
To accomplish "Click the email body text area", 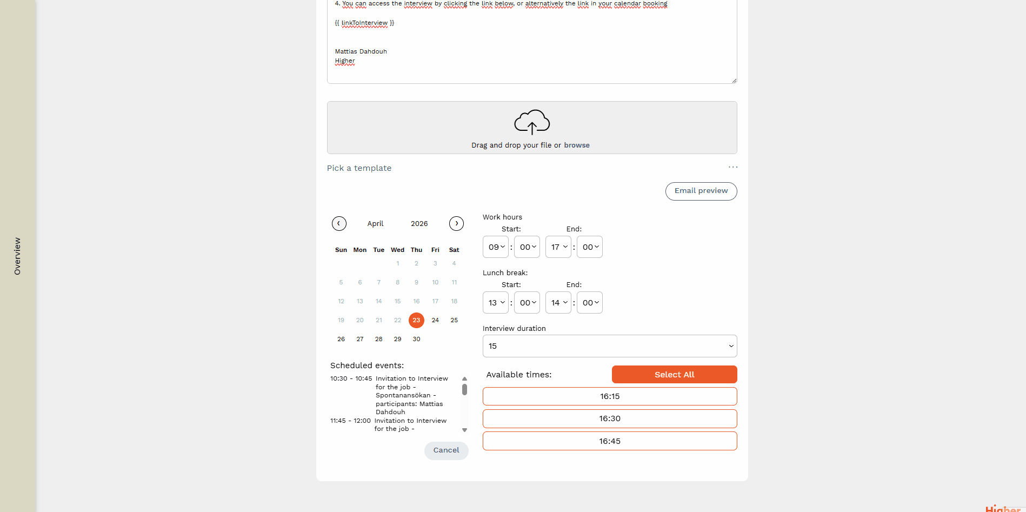I will 532,42.
